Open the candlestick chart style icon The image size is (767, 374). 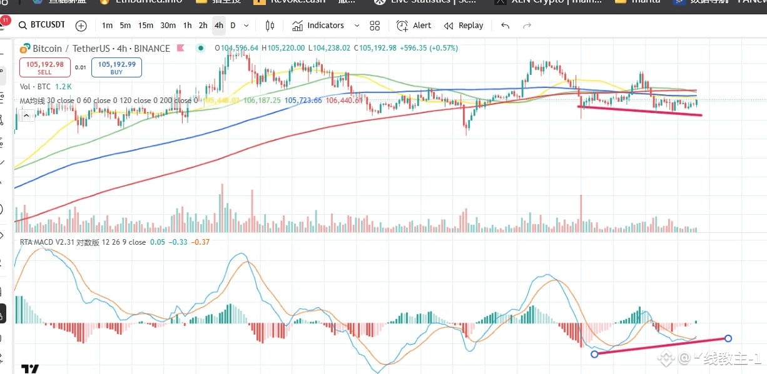tap(270, 26)
